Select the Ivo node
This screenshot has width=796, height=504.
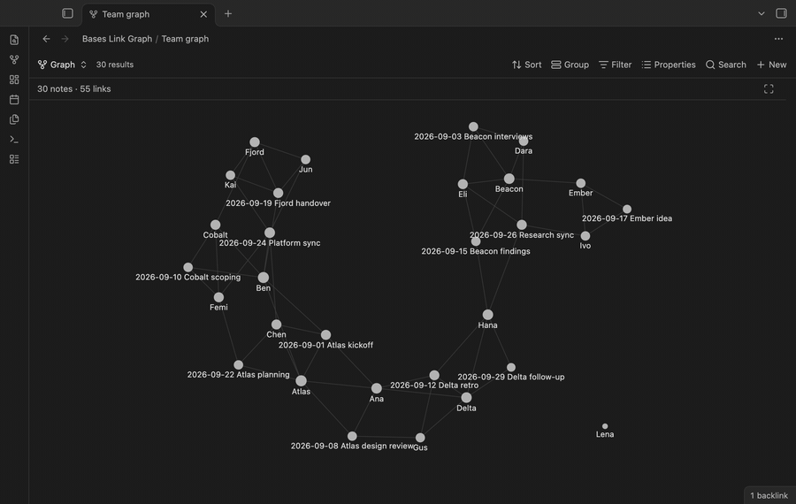pos(586,235)
